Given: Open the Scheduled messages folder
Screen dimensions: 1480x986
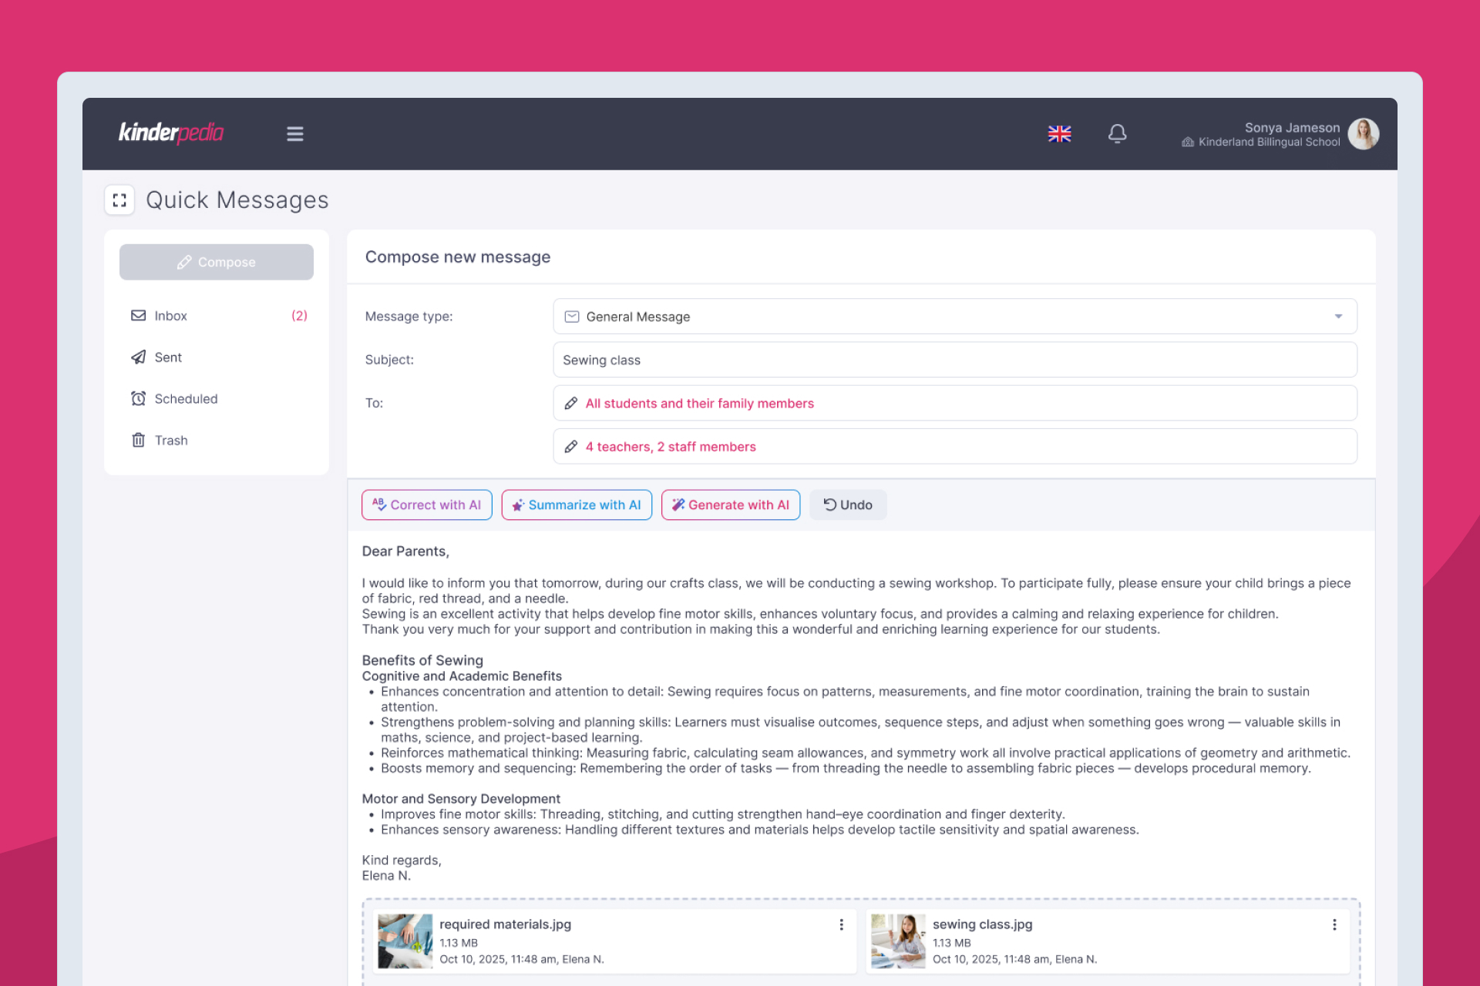Looking at the screenshot, I should [x=186, y=399].
